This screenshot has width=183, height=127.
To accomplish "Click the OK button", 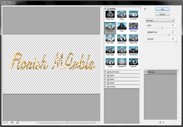I will coord(162,9).
